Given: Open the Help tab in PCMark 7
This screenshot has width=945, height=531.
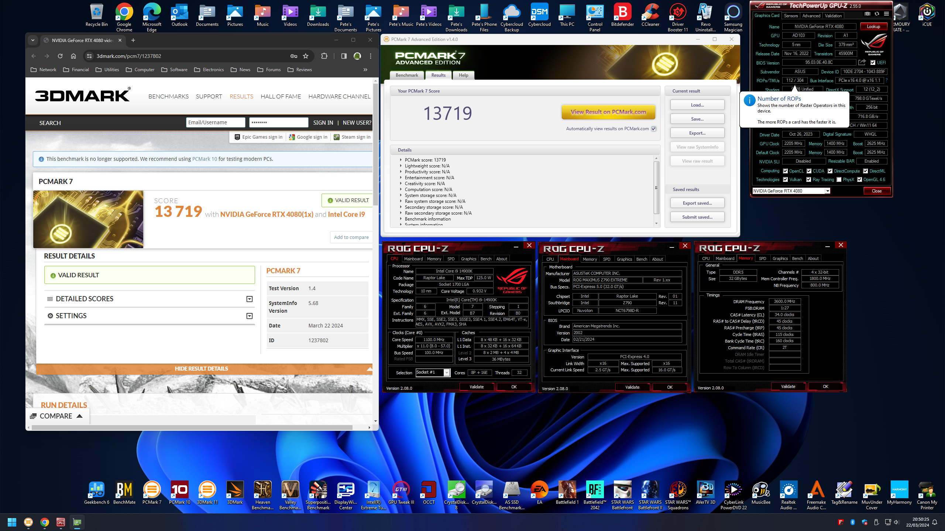Looking at the screenshot, I should click(x=463, y=75).
